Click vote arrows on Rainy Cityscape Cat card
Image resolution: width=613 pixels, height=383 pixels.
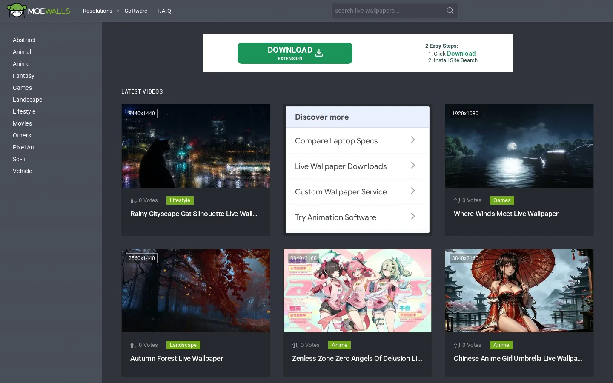point(134,200)
